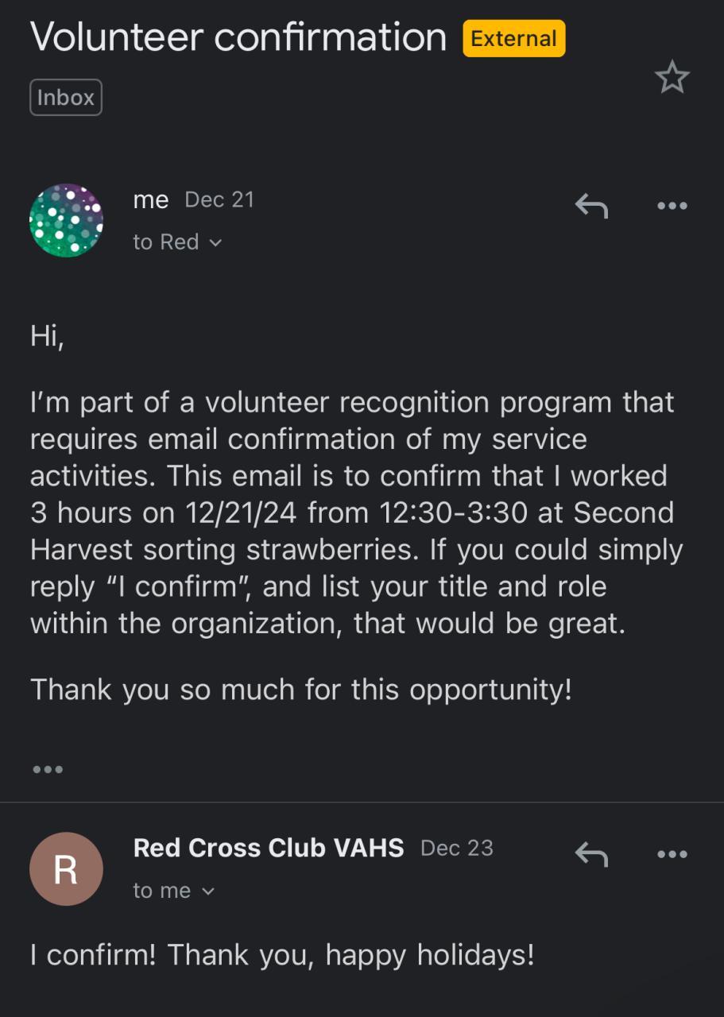Viewport: 724px width, 1017px height.
Task: Tap the "Thank you so much" closing line
Action: (300, 689)
